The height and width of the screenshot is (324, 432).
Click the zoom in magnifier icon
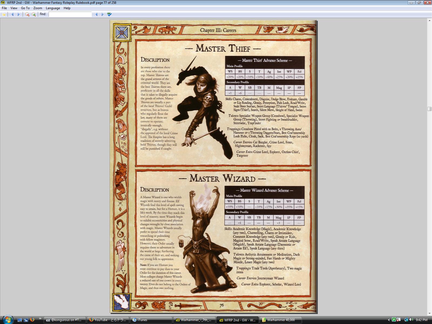tap(34, 14)
